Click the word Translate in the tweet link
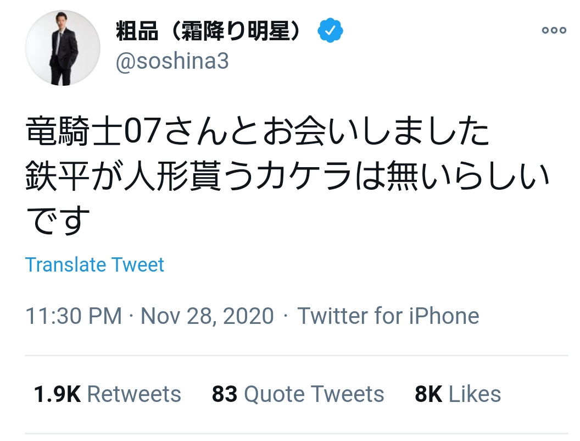580x441 pixels. [65, 265]
